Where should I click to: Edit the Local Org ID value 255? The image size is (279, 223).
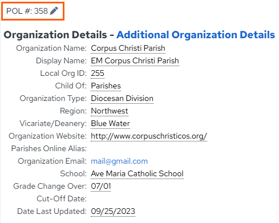[x=98, y=74]
